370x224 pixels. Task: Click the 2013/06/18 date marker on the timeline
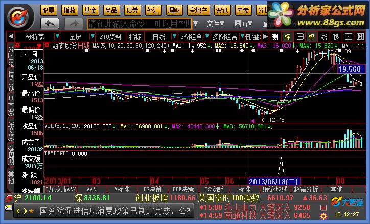coord(274,182)
